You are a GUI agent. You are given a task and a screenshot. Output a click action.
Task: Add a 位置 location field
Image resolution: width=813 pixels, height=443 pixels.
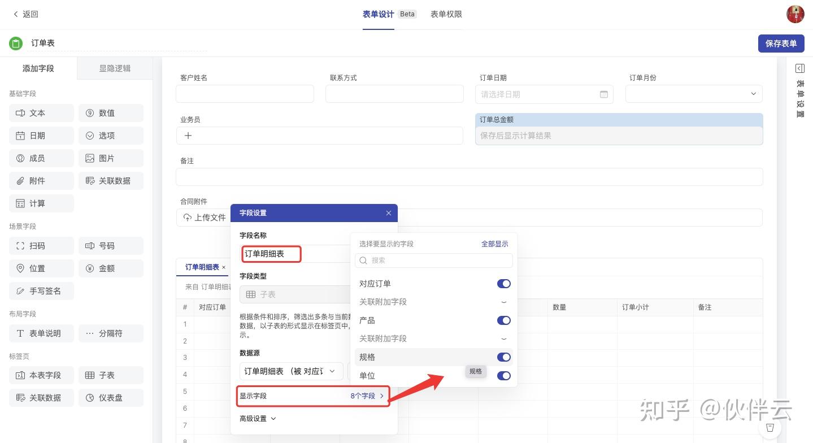pos(41,268)
